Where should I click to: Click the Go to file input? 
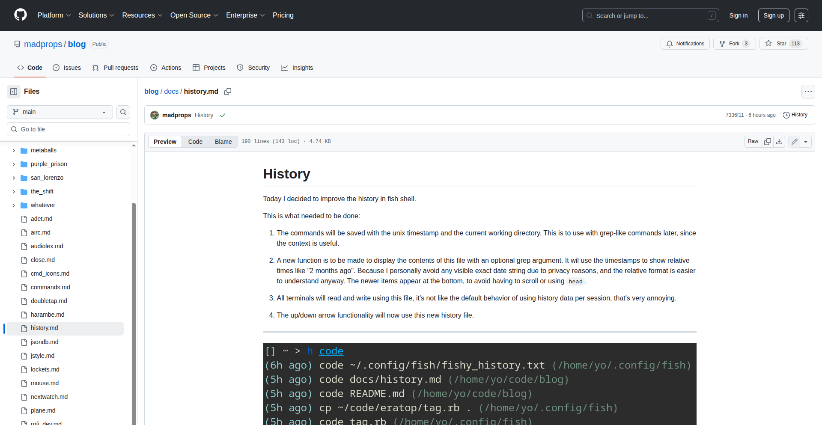pyautogui.click(x=68, y=129)
